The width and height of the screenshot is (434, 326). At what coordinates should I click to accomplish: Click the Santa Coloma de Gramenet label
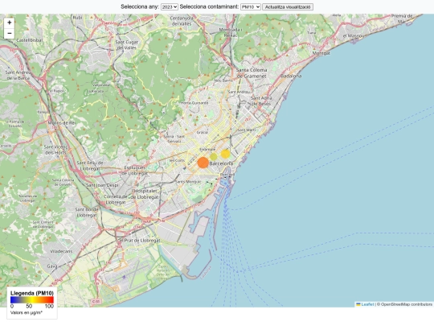point(252,73)
